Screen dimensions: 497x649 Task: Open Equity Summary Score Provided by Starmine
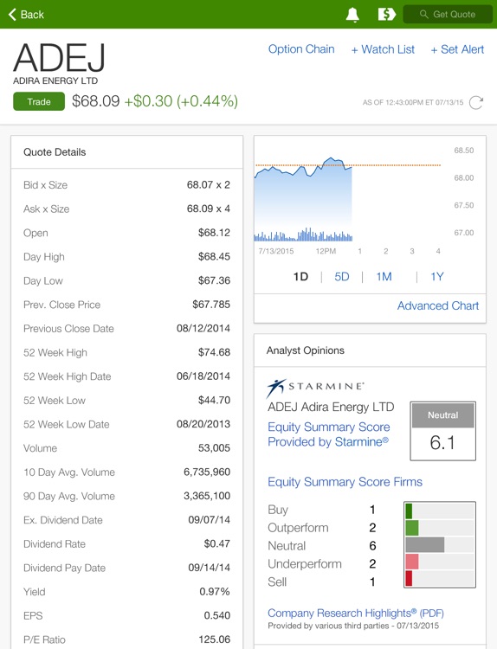point(328,434)
